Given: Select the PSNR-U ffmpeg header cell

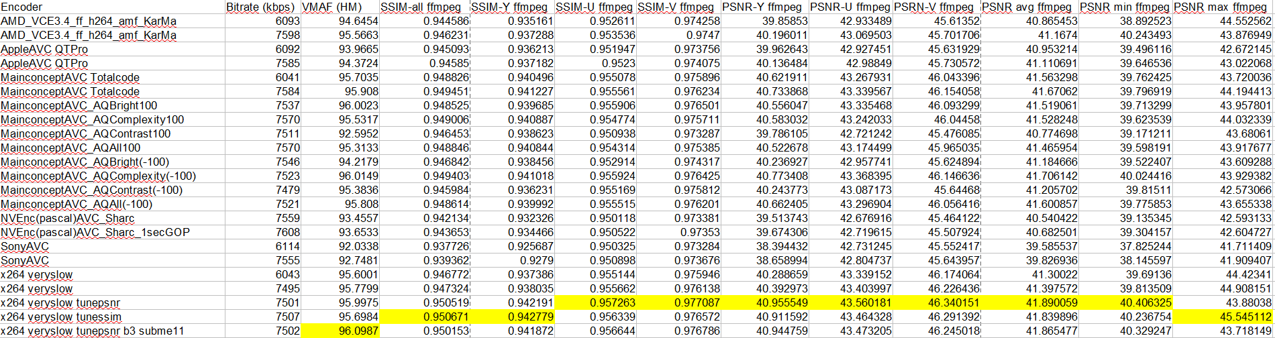Looking at the screenshot, I should [851, 7].
